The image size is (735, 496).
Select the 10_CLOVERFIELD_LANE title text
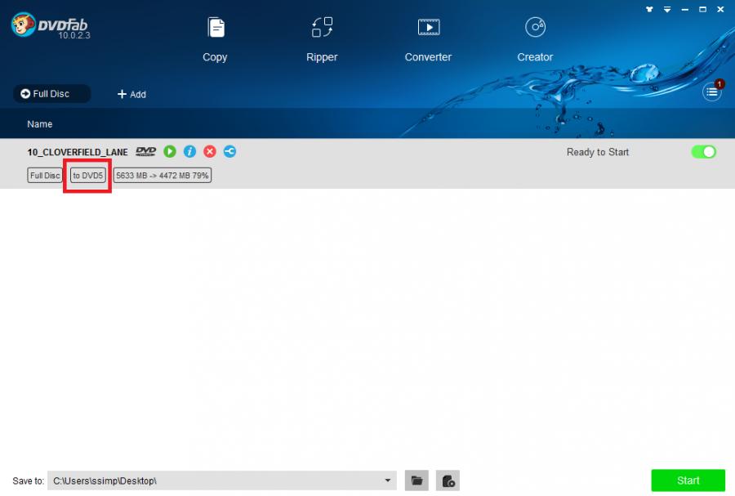coord(78,152)
